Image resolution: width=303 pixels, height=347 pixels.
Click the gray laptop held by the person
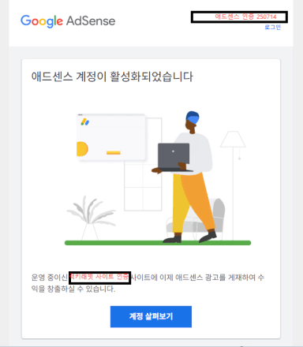(174, 157)
